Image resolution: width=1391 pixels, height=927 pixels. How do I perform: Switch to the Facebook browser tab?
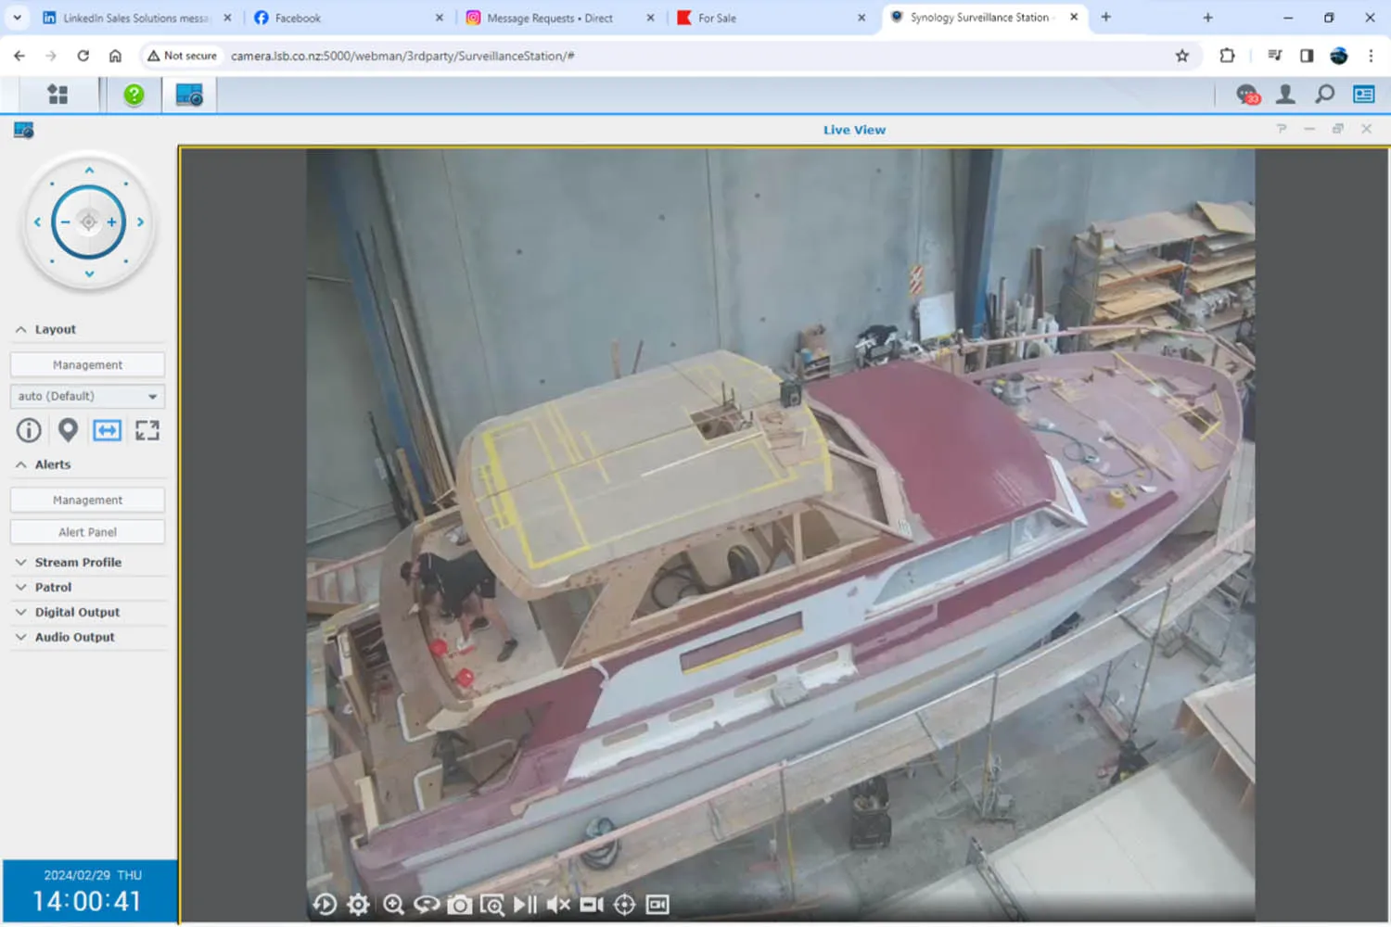(x=297, y=18)
